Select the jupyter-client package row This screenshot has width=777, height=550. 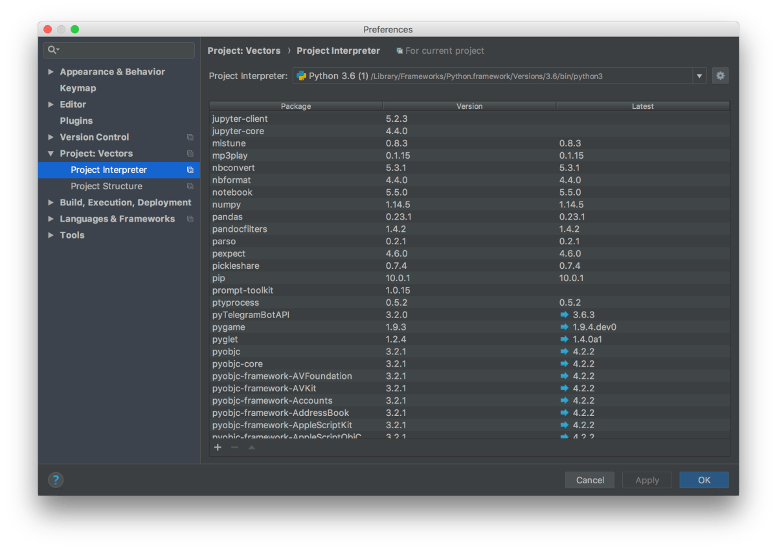click(469, 119)
